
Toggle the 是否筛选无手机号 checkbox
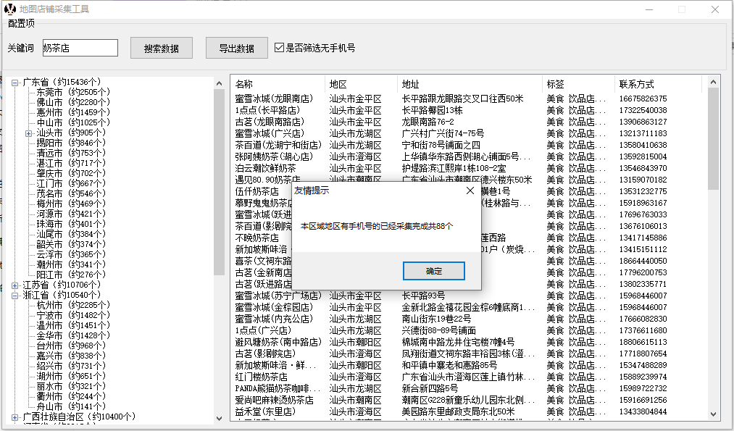click(280, 49)
